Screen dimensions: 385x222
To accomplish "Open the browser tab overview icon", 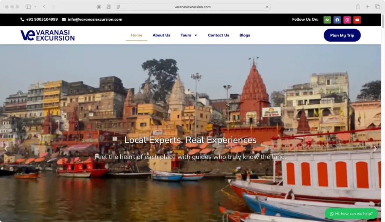I will (x=377, y=6).
